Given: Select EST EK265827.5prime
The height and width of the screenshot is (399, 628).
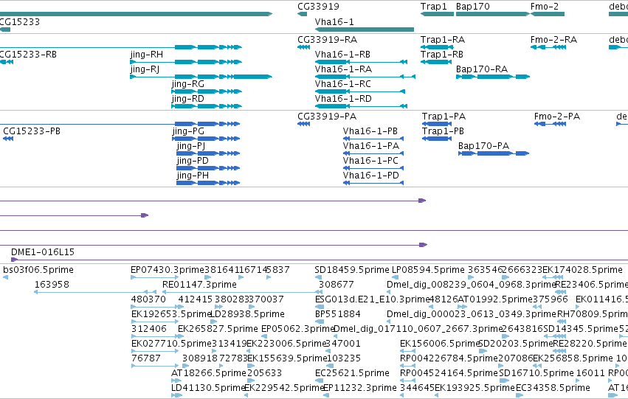Looking at the screenshot, I should (x=182, y=336).
